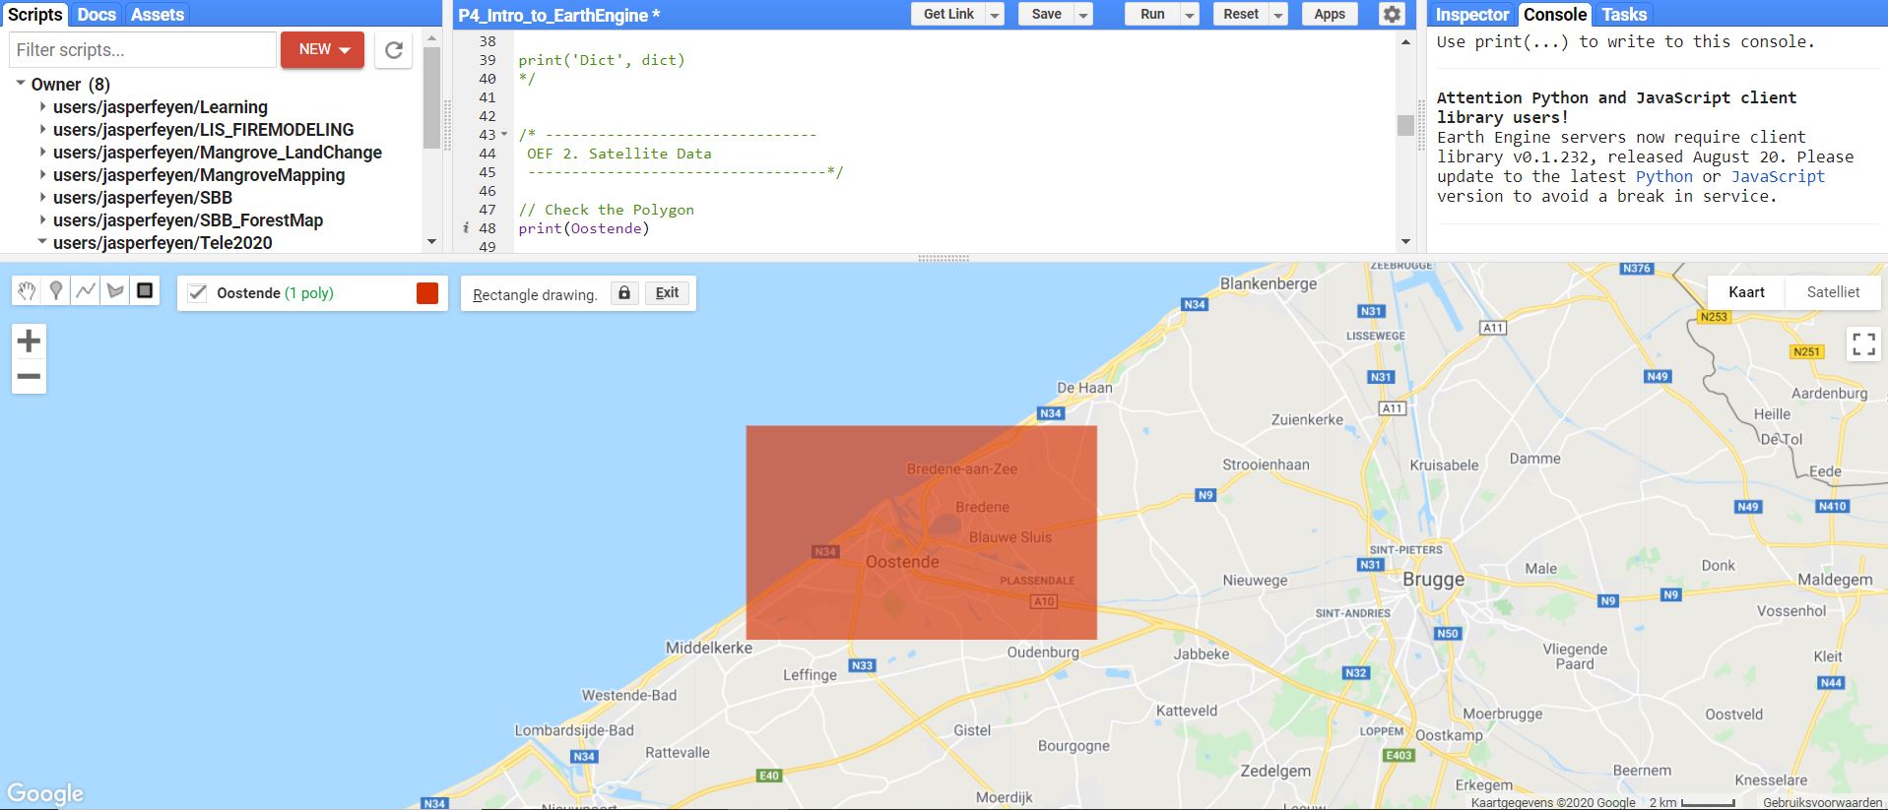Choose the draw polygon shape tool
The image size is (1888, 810).
[115, 290]
